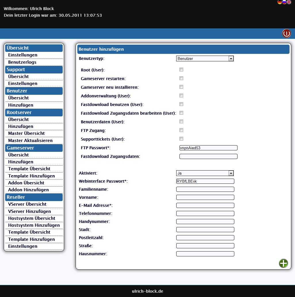Viewport: 295px width, 297px height.
Task: Tick the Gameserver restarten checkbox
Action: (181, 78)
